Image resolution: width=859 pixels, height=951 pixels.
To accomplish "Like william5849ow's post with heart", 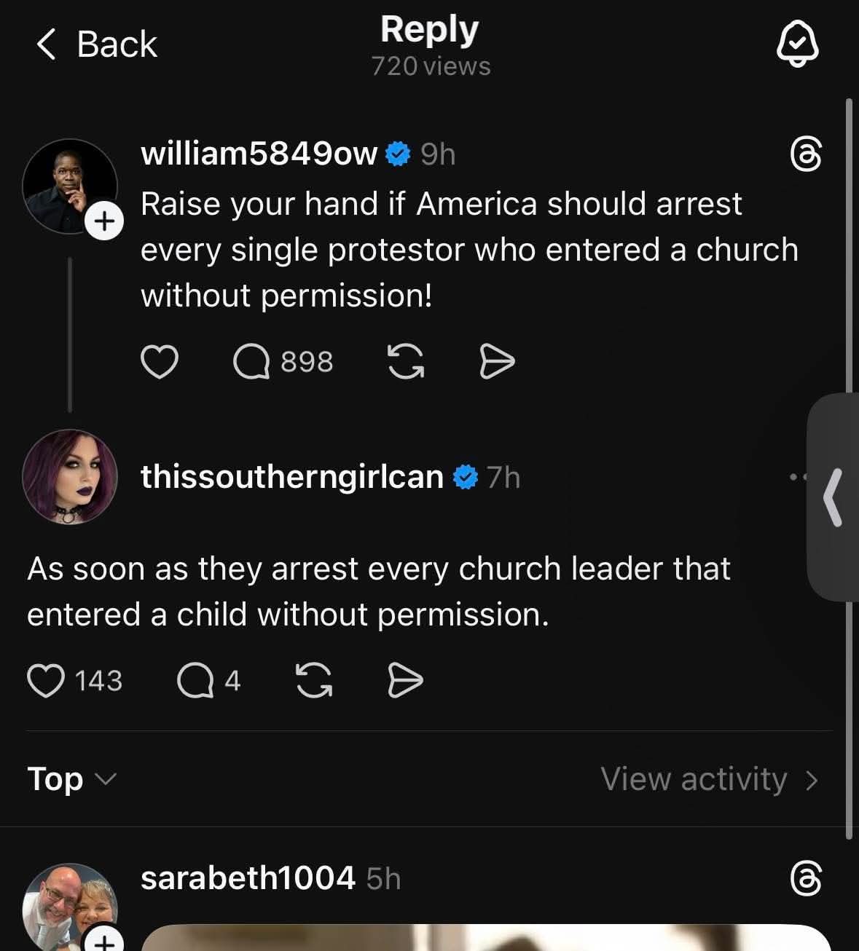I will (159, 362).
